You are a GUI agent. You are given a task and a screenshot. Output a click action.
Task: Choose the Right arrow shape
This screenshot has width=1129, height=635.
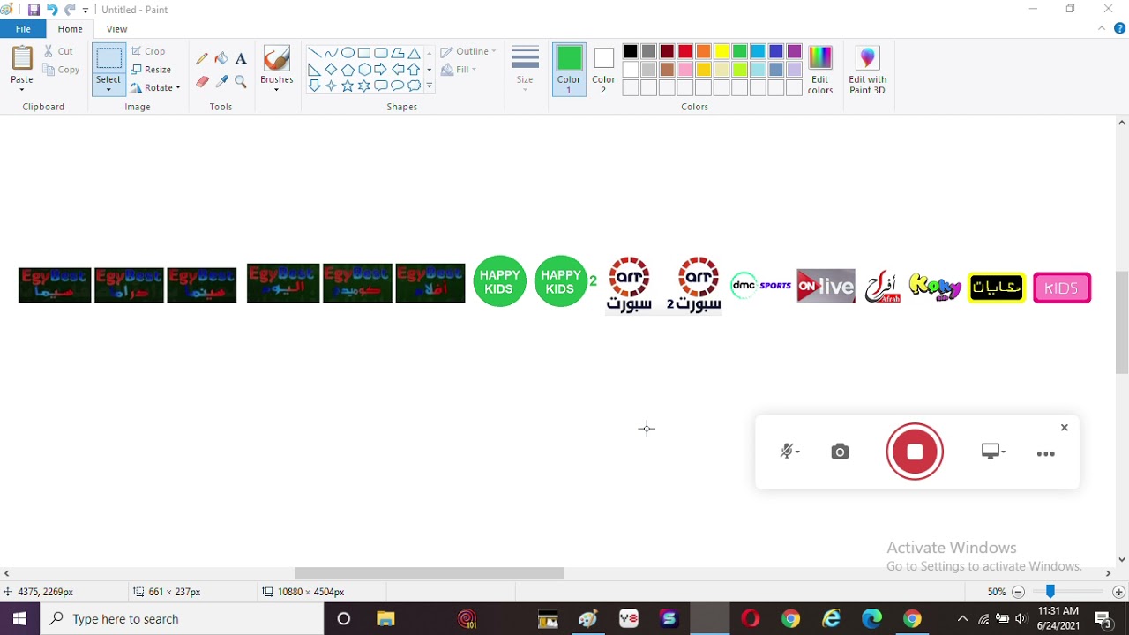(380, 70)
